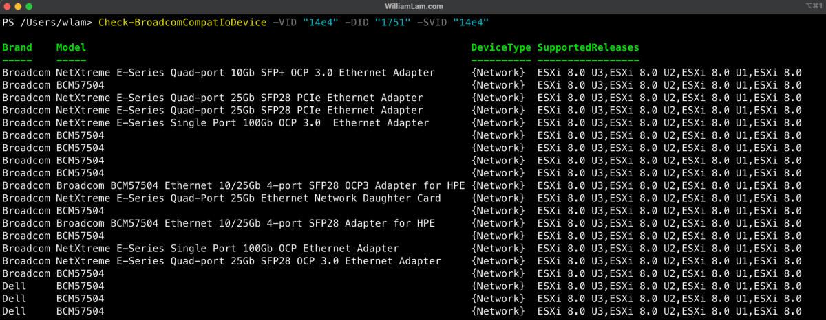Click the Check-BroadcomCompatIoDevice command text
Viewport: 826px width, 320px height.
click(182, 23)
